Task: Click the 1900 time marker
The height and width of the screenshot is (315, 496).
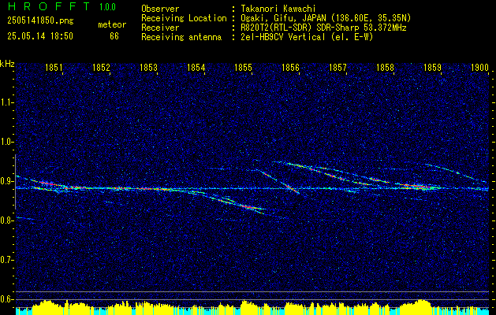Action: coord(480,68)
